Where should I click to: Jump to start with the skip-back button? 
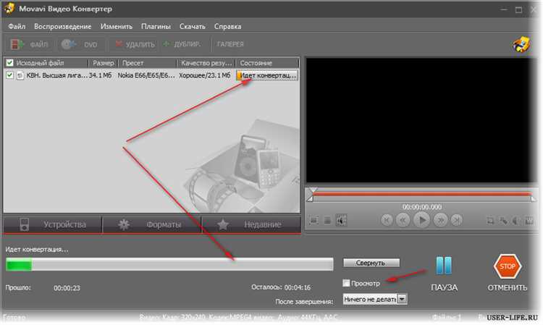[387, 220]
